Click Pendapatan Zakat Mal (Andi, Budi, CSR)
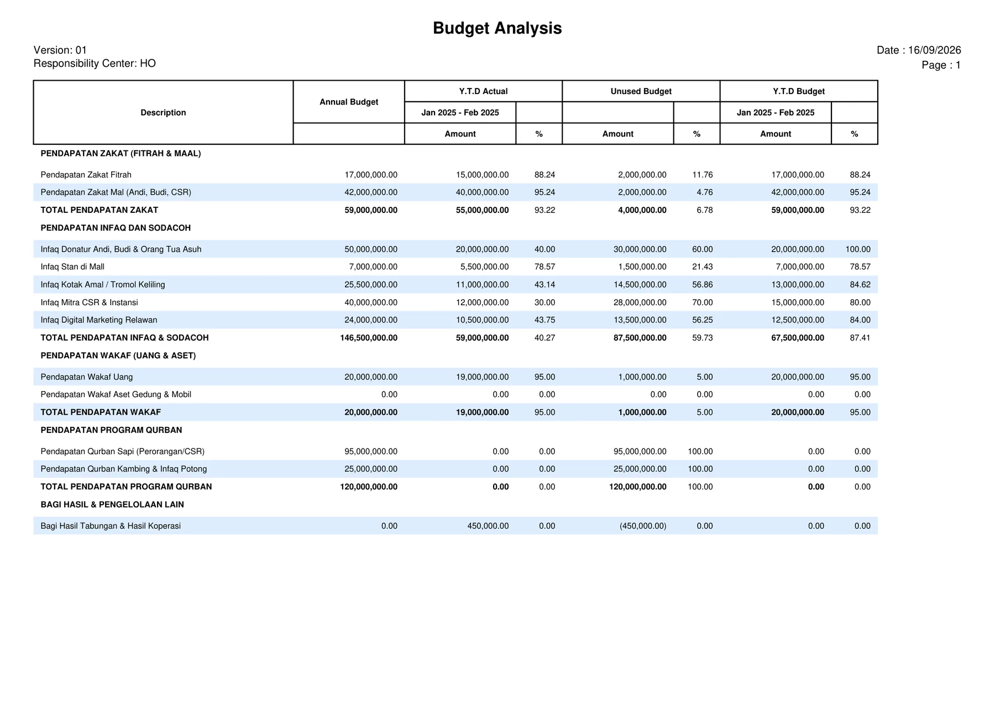 click(x=116, y=192)
